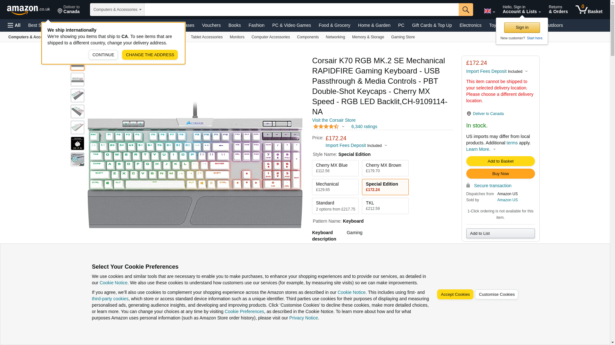This screenshot has height=345, width=615.
Task: Click the Accept Cookies button
Action: tap(455, 295)
